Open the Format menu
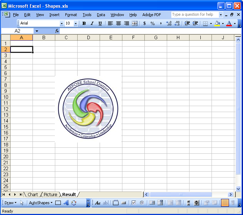The width and height of the screenshot is (243, 215). (71, 15)
